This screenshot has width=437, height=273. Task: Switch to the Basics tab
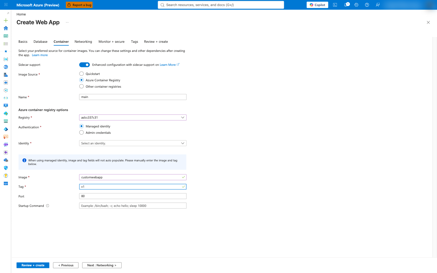[x=23, y=42]
